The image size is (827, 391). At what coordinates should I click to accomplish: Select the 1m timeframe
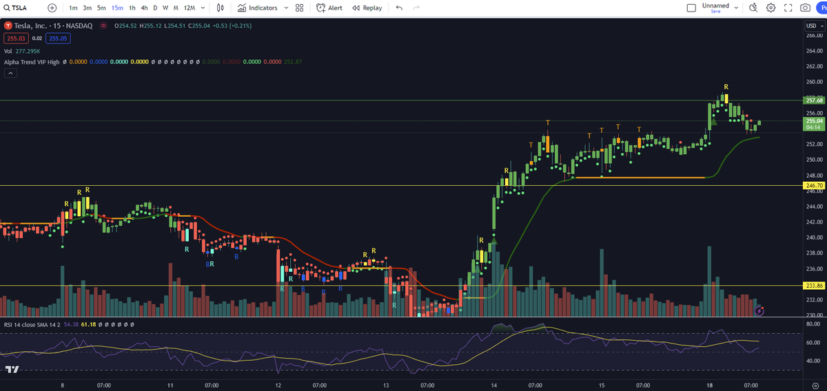[73, 8]
